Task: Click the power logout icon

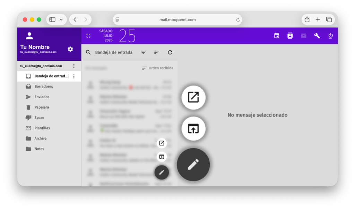Action: [330, 36]
